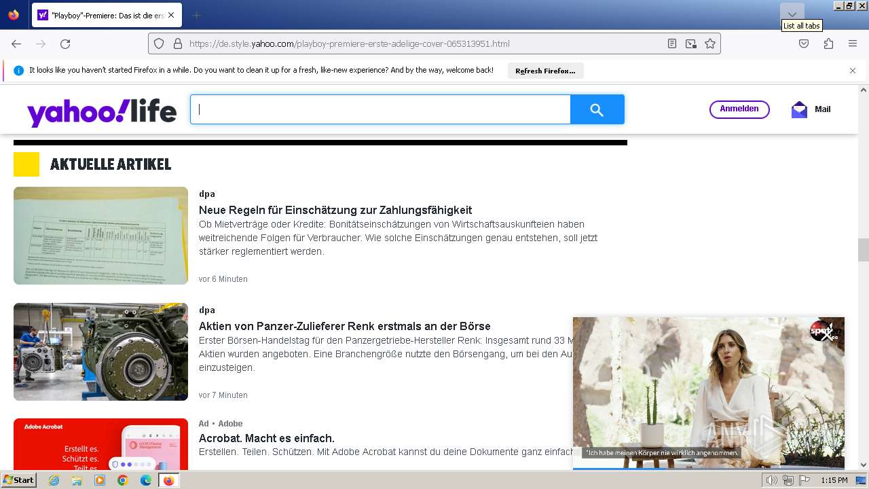Click the 'vor 6 Minuten' timestamp
Screen dimensions: 869x489
click(223, 279)
